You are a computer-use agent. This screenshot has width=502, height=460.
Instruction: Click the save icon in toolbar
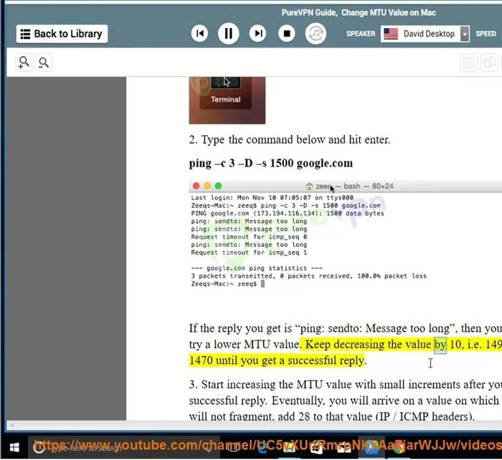click(469, 63)
